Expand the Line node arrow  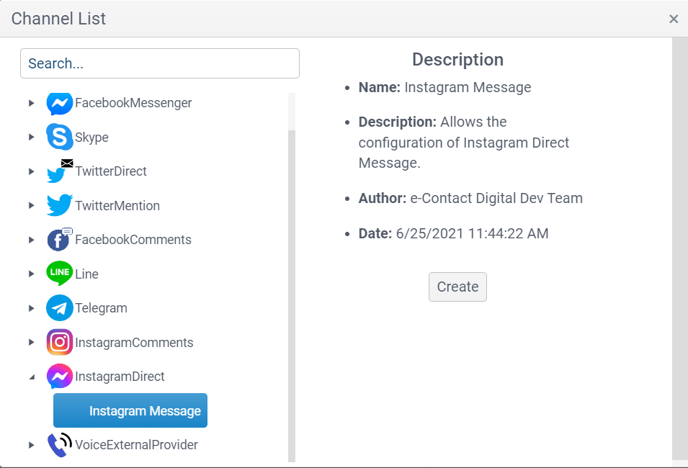tap(31, 274)
